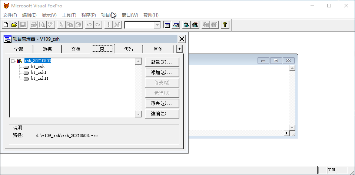
Task: Switch to the 数据 tab
Action: (47, 49)
